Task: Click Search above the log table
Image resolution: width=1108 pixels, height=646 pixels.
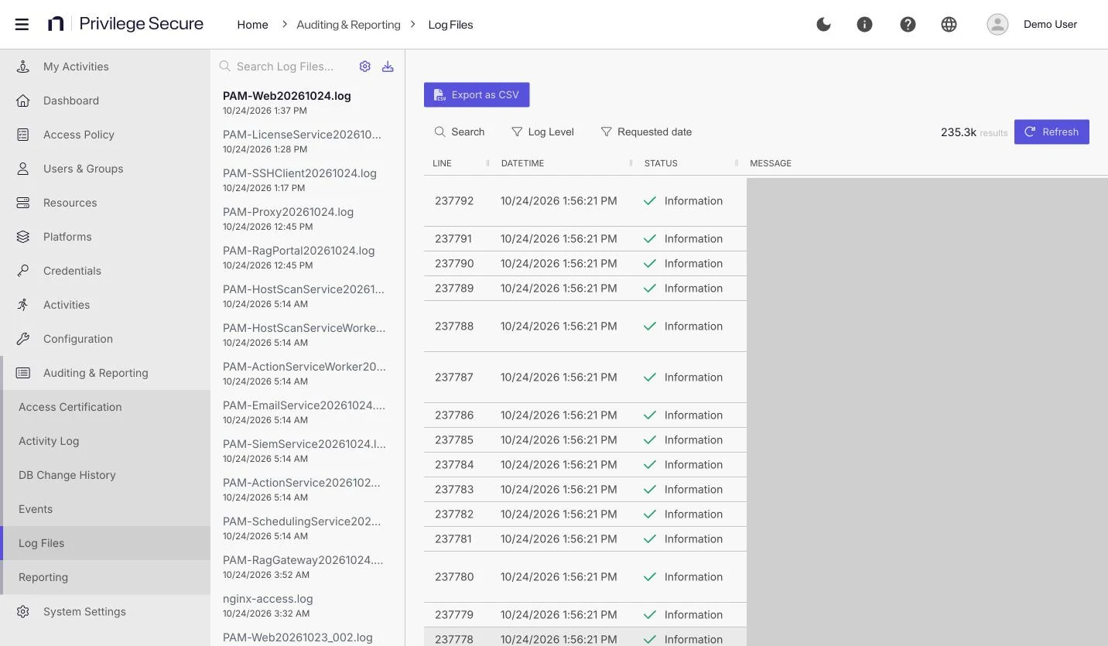Action: click(x=460, y=132)
